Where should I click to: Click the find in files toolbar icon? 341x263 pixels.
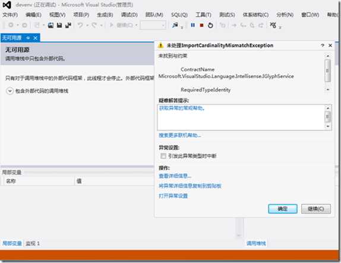coord(175,25)
